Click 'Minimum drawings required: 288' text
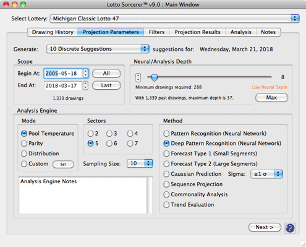This screenshot has width=306, height=247. click(168, 87)
